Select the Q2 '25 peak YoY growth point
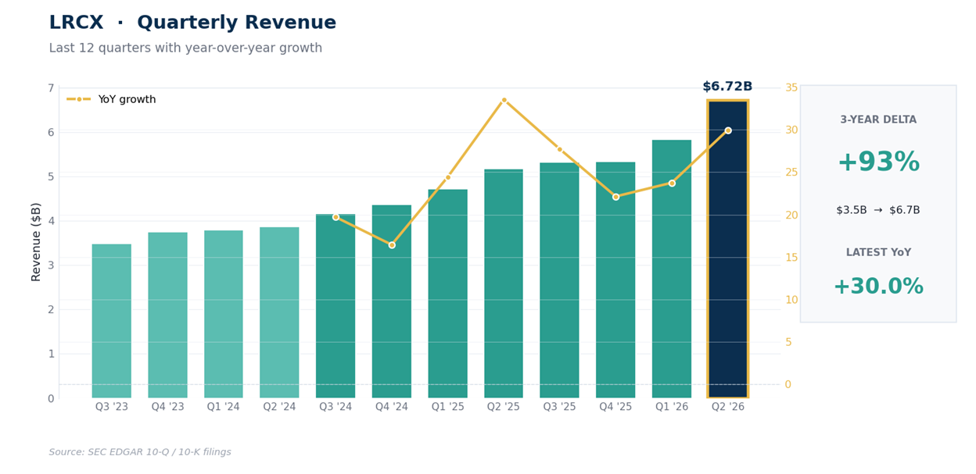976x474 pixels. [504, 100]
